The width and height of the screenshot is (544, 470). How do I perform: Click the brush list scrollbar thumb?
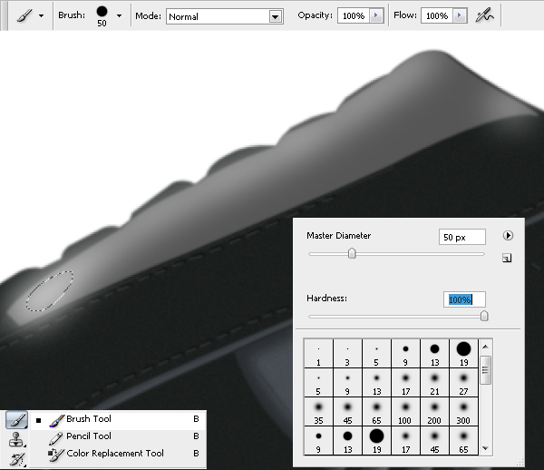pyautogui.click(x=486, y=370)
